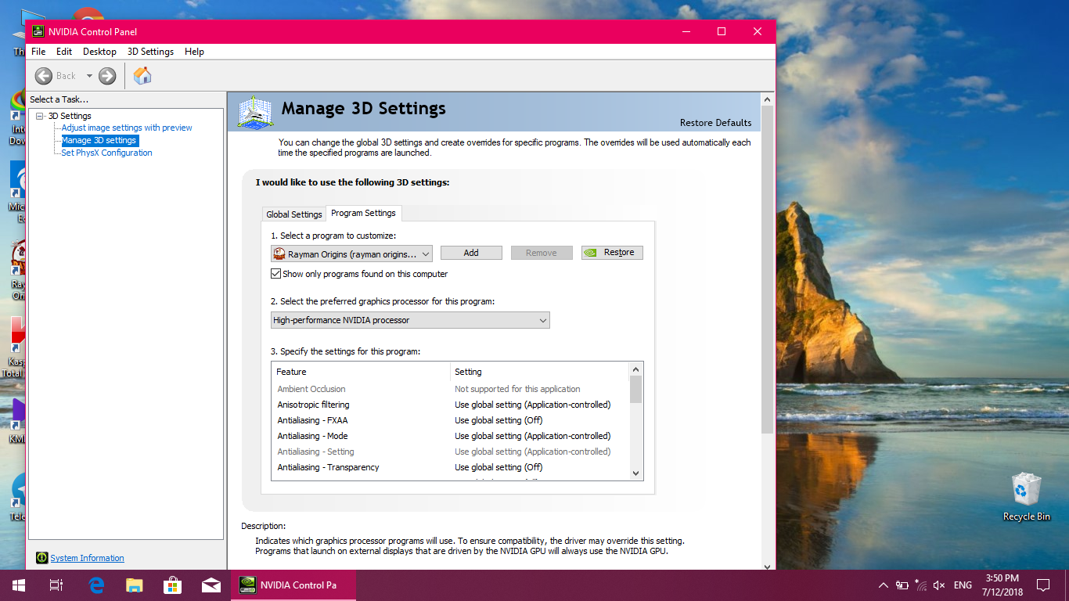This screenshot has width=1069, height=601.
Task: Click the feature list scrollbar down arrow
Action: (x=635, y=473)
